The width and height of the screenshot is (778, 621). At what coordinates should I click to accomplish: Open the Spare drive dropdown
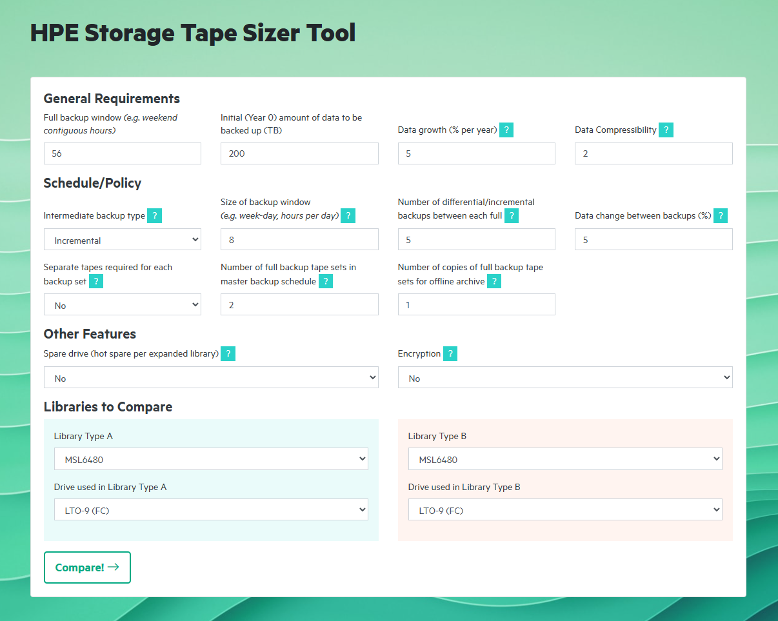(211, 377)
